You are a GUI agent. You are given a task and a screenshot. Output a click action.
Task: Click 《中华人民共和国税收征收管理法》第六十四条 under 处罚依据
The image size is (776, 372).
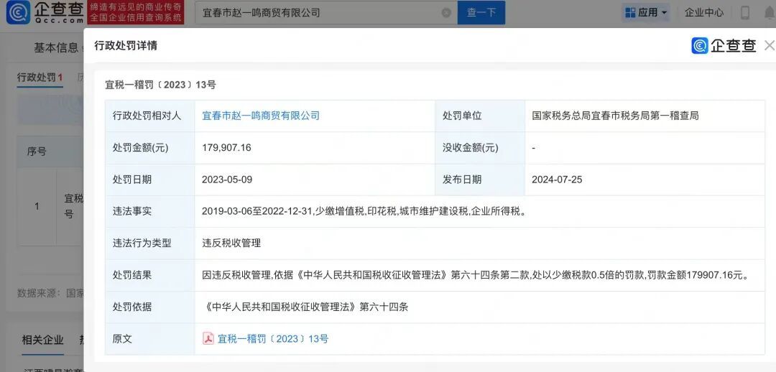pos(305,307)
